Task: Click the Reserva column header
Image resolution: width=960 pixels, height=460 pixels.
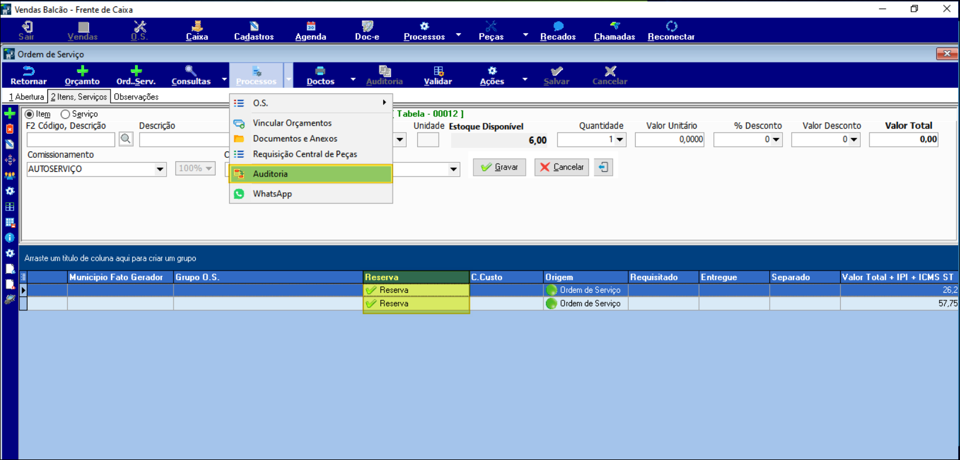Action: 416,277
